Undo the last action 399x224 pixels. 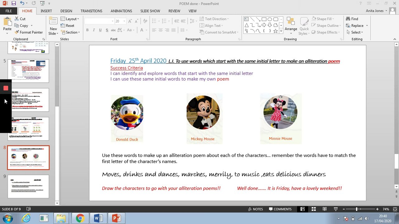22,3
